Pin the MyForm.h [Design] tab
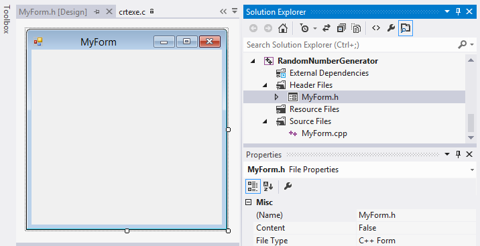Viewport: 480px width, 246px height. coord(97,12)
